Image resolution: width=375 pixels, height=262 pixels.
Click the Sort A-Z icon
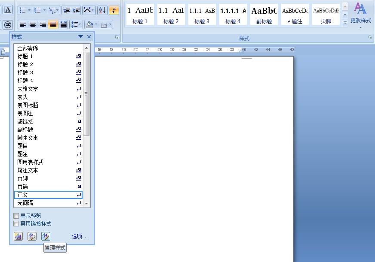tap(102, 10)
